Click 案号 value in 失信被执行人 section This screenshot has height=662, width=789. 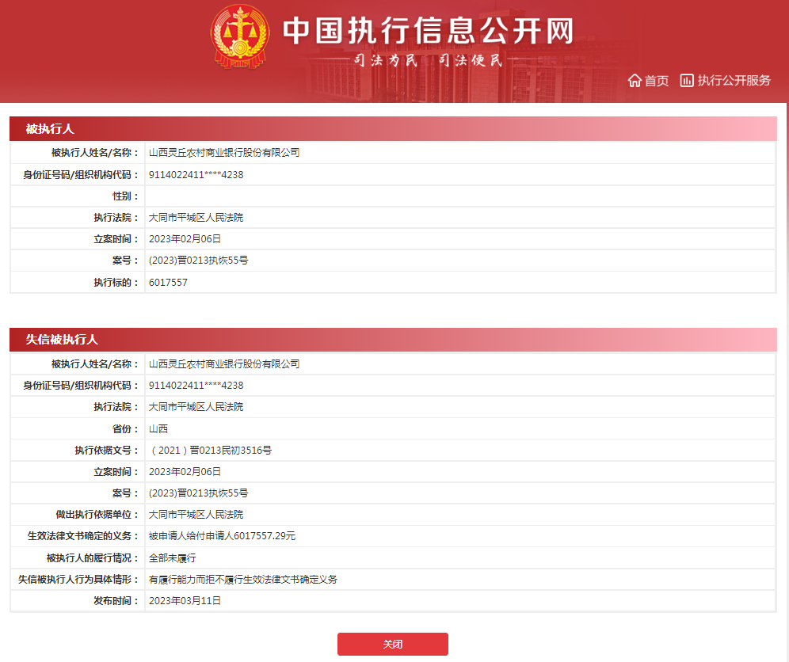pos(198,493)
